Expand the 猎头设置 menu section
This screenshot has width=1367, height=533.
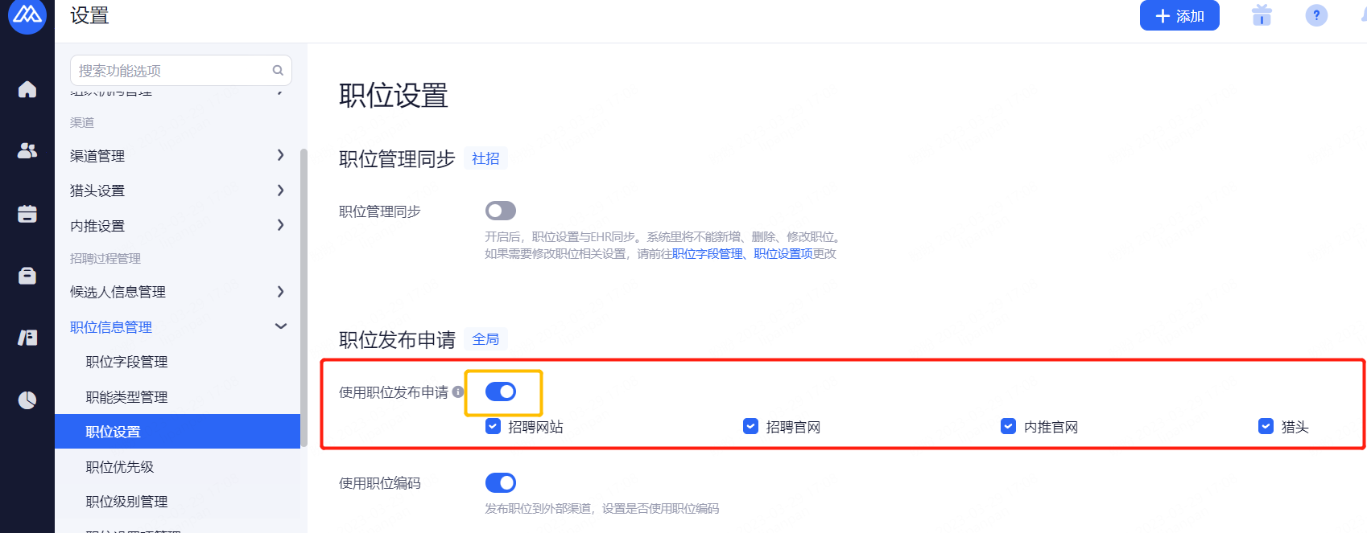(x=177, y=191)
